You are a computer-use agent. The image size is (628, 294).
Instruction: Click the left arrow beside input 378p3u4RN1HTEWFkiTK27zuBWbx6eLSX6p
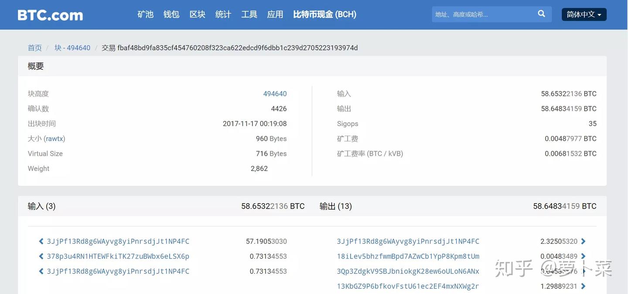point(41,256)
